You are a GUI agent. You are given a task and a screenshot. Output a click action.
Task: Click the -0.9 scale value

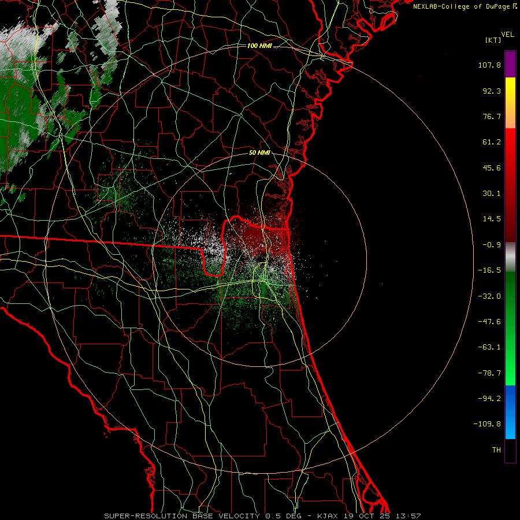(492, 245)
